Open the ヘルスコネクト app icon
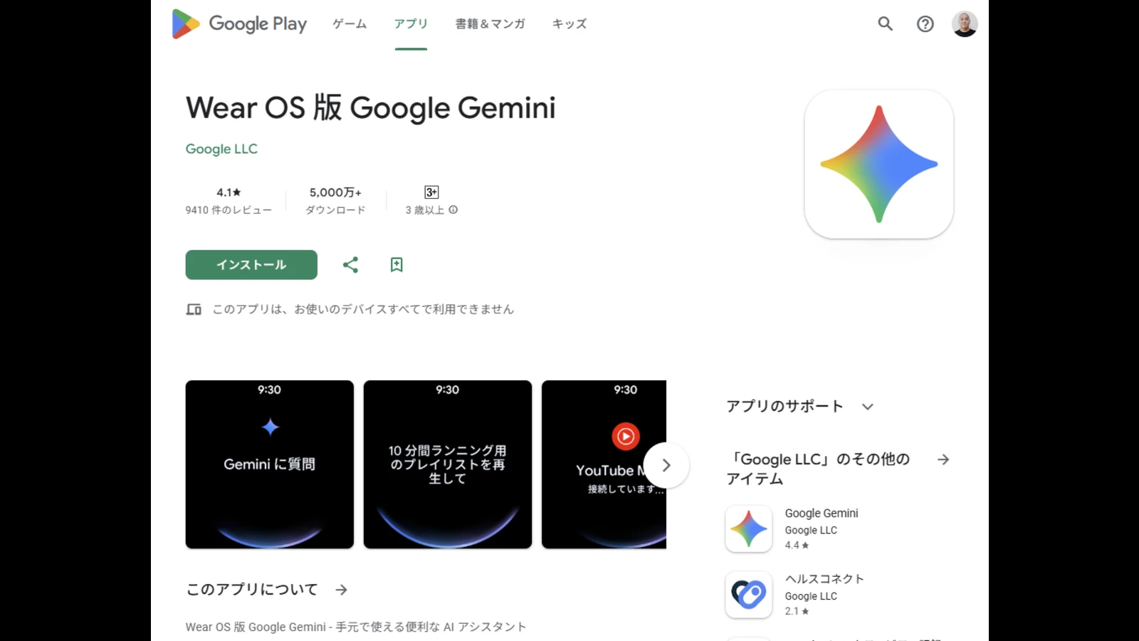This screenshot has height=641, width=1139. point(748,595)
